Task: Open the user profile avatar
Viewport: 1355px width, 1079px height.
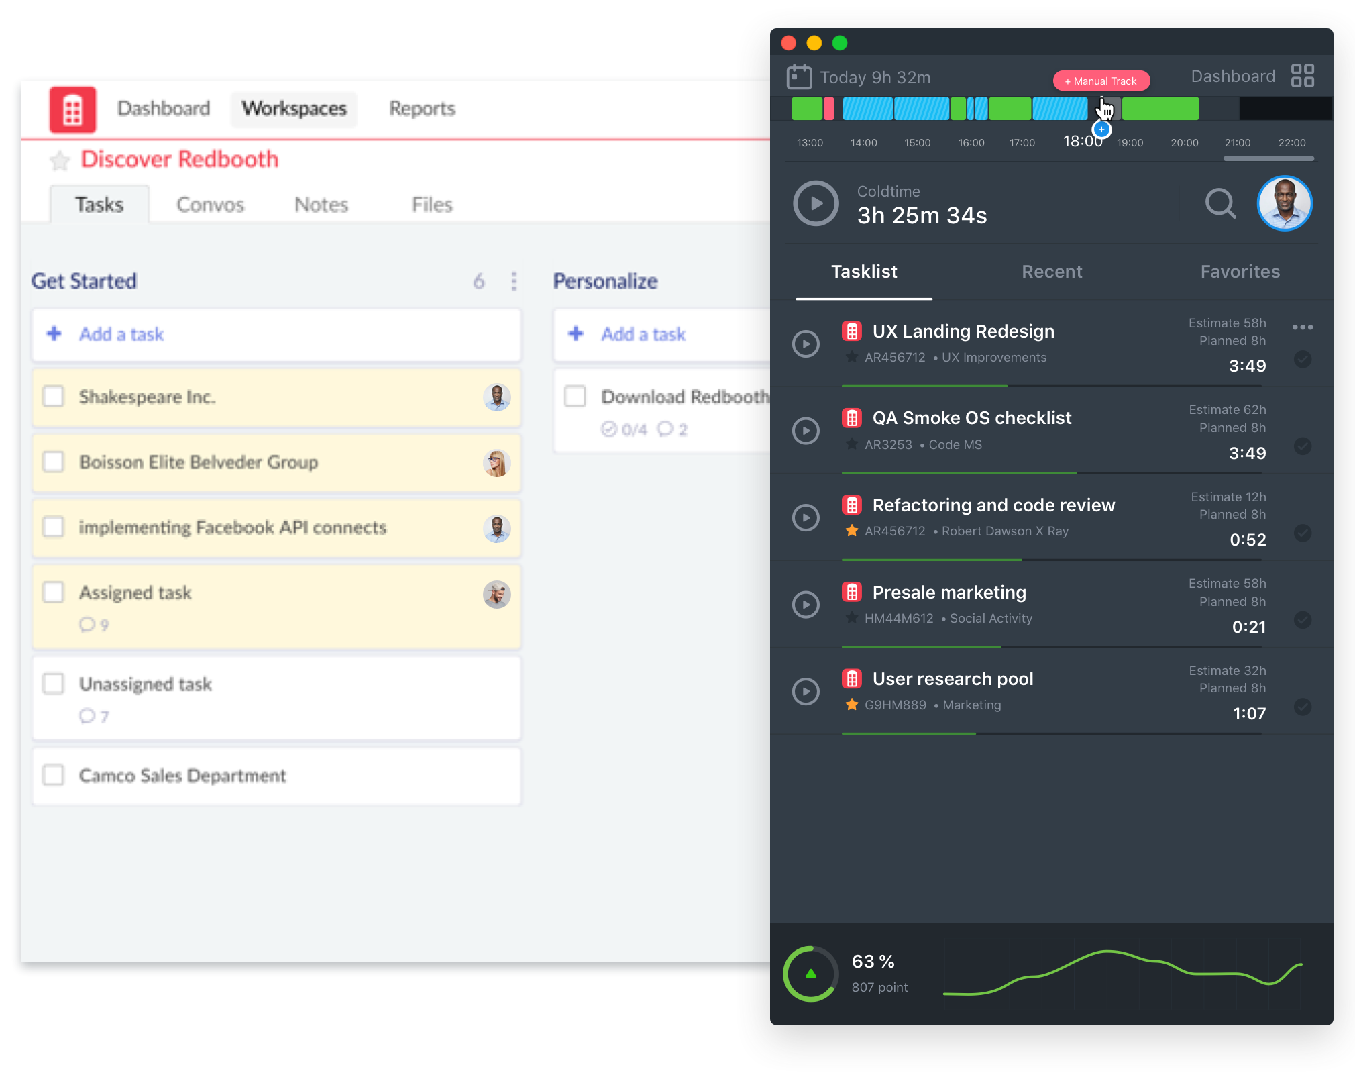Action: 1284,203
